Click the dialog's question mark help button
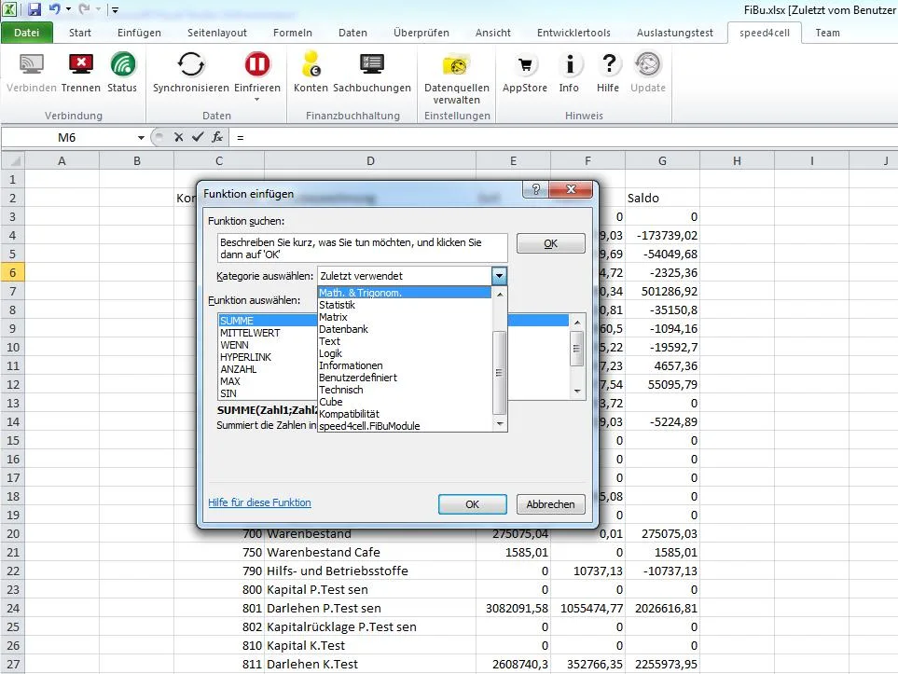Image resolution: width=898 pixels, height=674 pixels. pyautogui.click(x=536, y=189)
